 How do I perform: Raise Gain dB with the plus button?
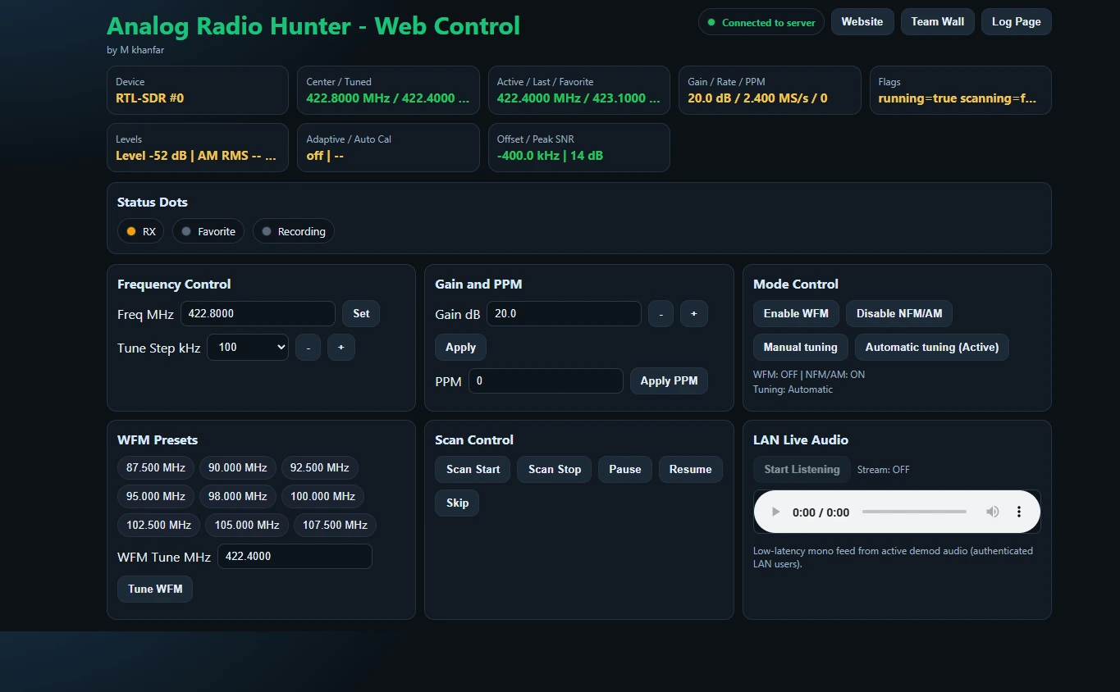693,314
